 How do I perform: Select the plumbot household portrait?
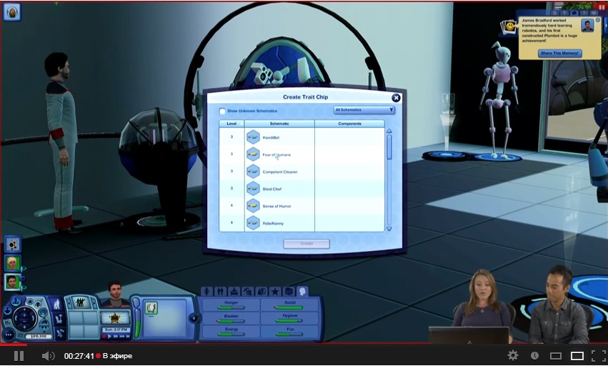(13, 244)
